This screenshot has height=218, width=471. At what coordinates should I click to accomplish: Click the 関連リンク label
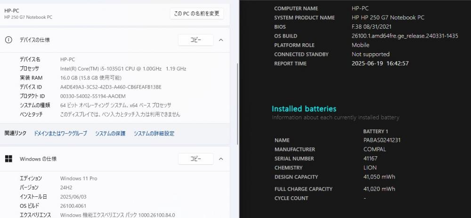(16, 133)
